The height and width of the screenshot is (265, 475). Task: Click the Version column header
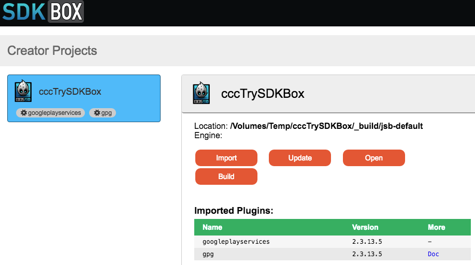pyautogui.click(x=365, y=227)
